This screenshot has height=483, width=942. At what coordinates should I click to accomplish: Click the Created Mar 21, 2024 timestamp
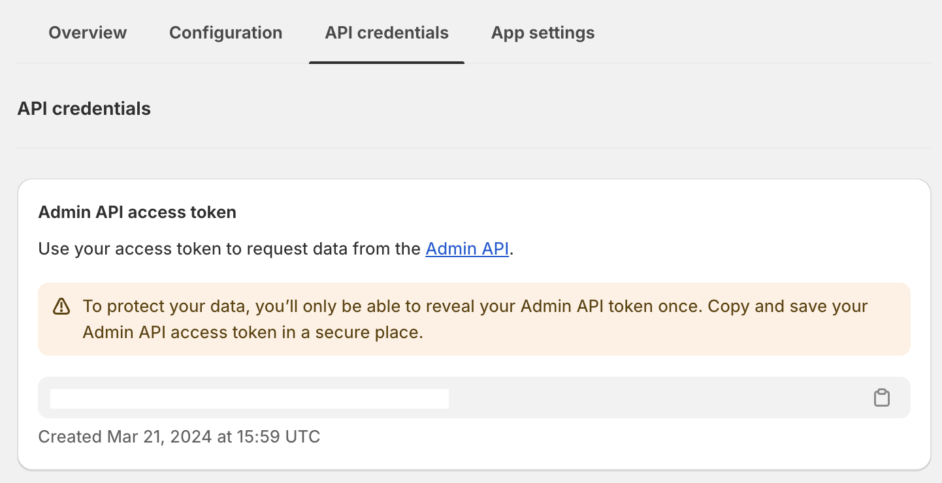click(x=179, y=436)
